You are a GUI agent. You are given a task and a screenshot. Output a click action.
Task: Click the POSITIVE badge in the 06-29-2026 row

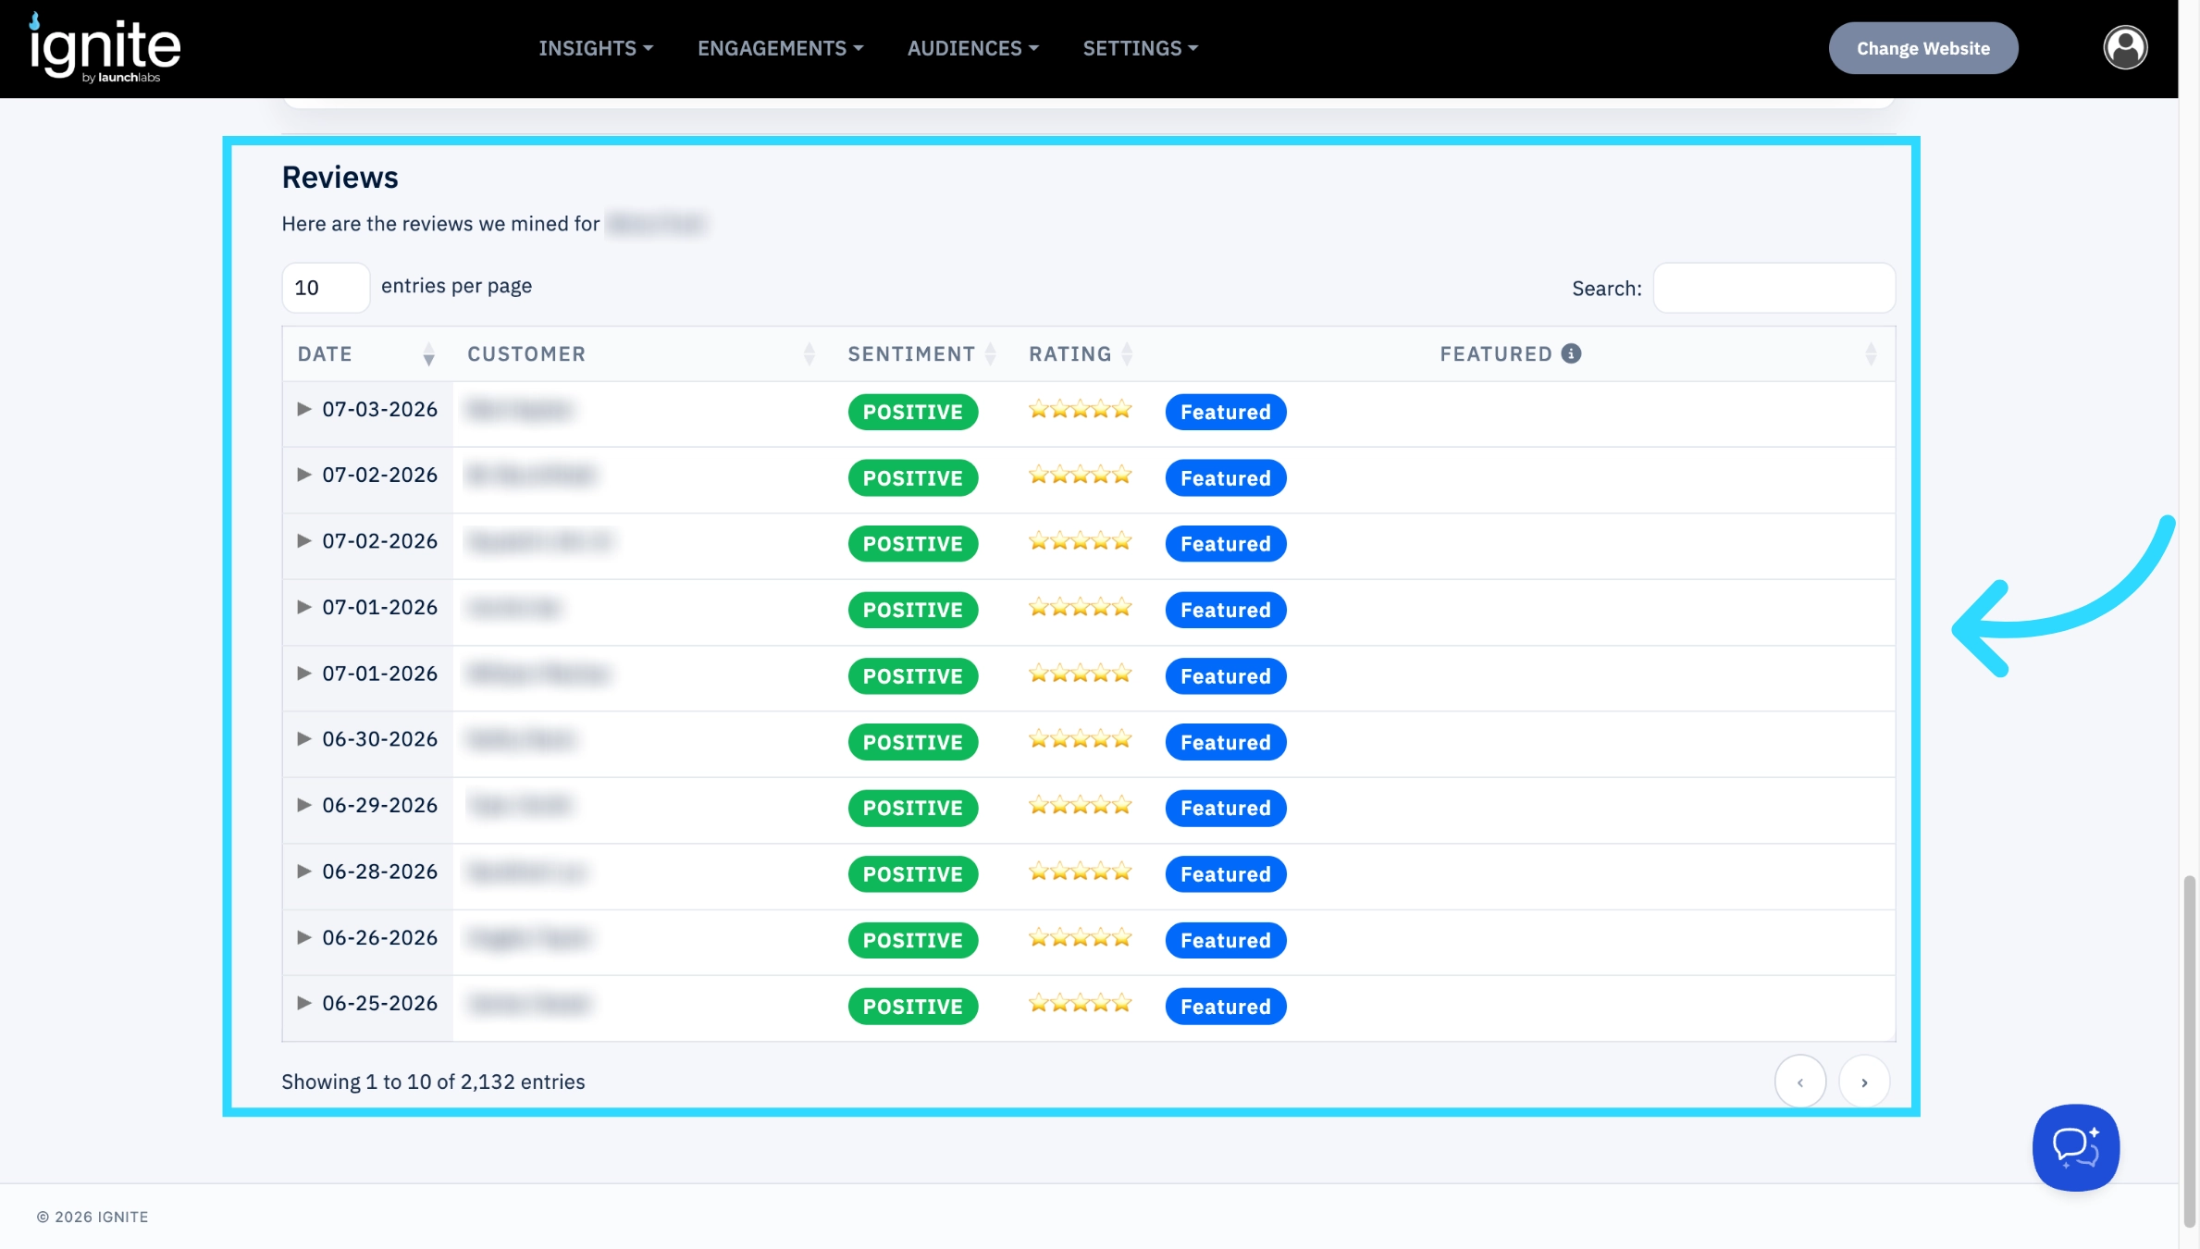pyautogui.click(x=912, y=808)
